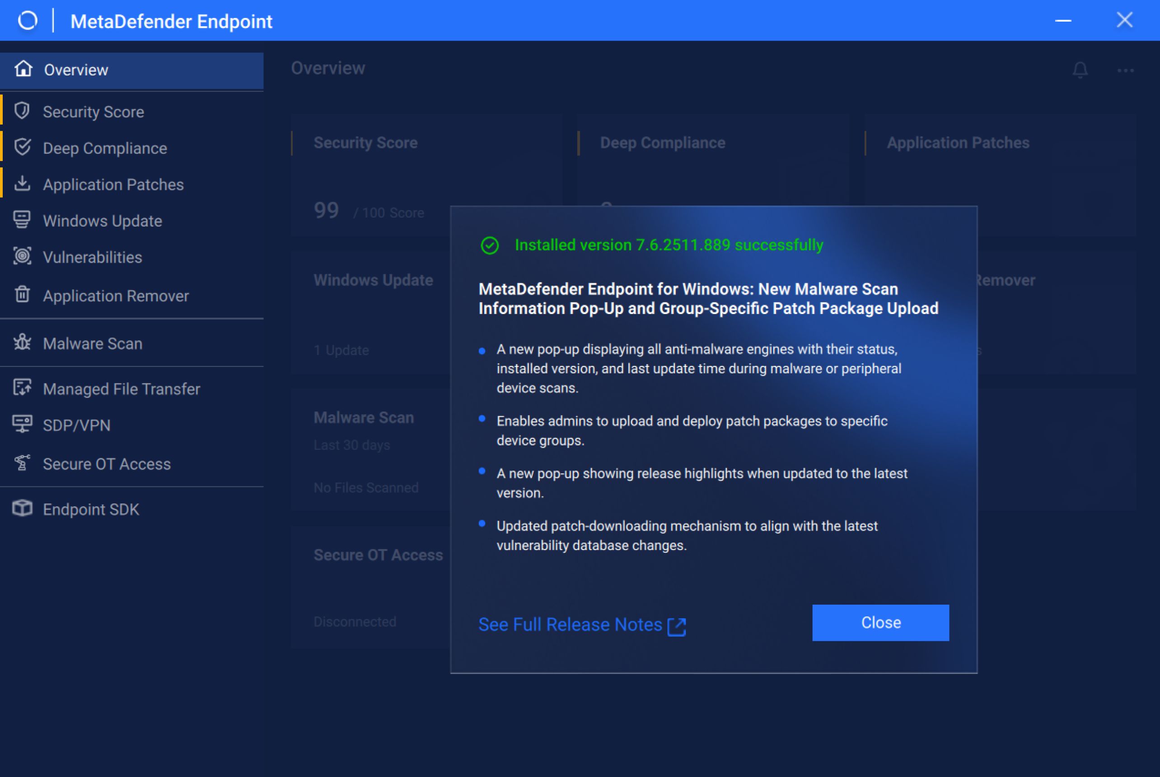
Task: Click the Security Score shield icon
Action: click(x=22, y=111)
